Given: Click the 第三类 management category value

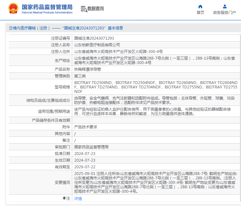Looking at the screenshot, I should [x=80, y=76].
